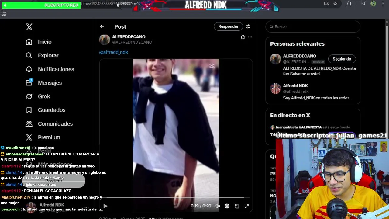The width and height of the screenshot is (389, 219).
Task: Open browser three-dot menu
Action: coord(383,4)
